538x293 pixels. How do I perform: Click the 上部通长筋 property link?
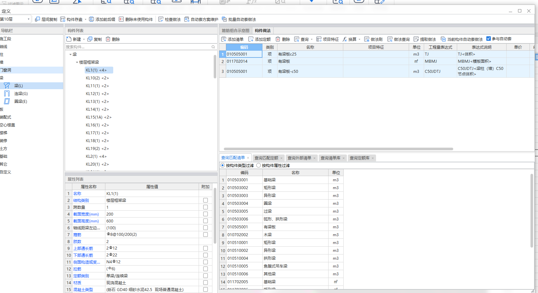83,249
